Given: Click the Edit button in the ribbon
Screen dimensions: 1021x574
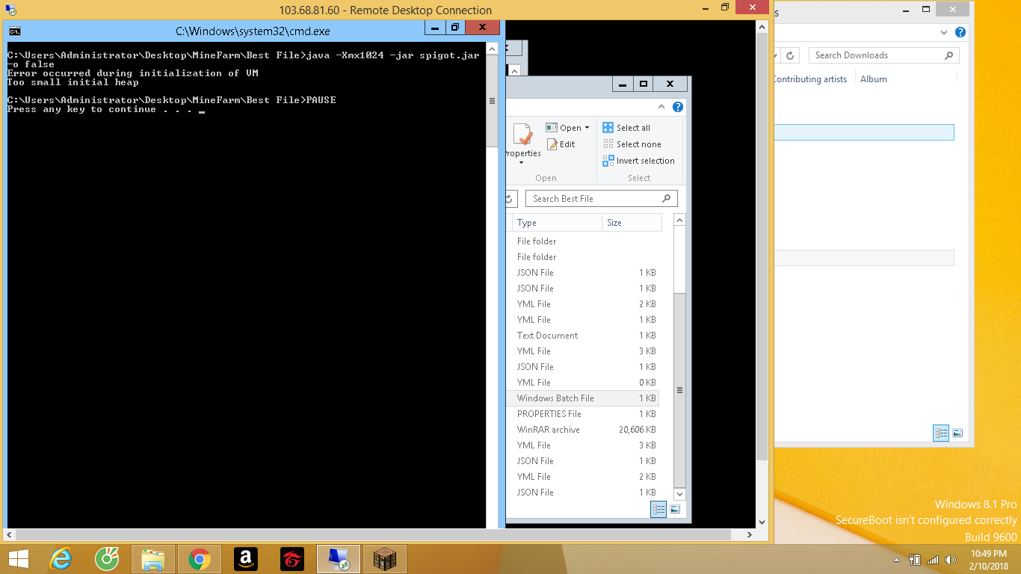Looking at the screenshot, I should click(561, 144).
